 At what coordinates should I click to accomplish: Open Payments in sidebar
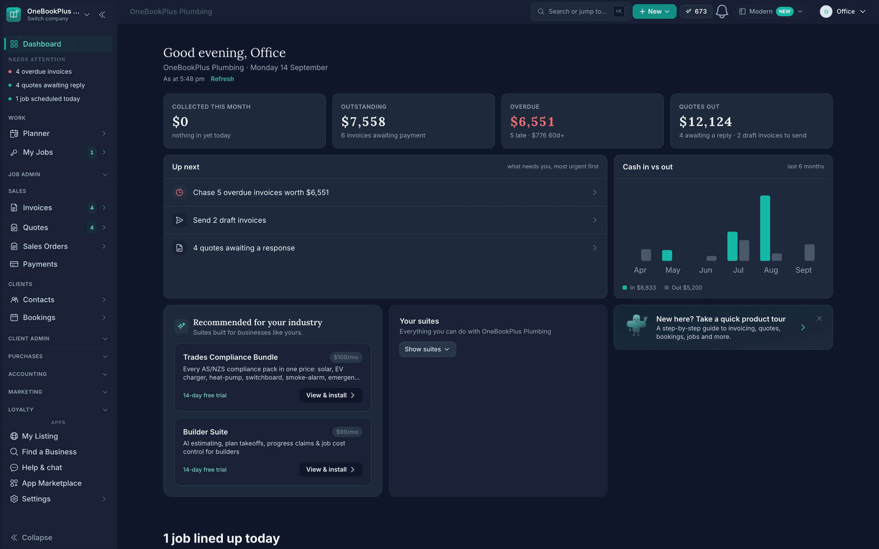point(58,264)
